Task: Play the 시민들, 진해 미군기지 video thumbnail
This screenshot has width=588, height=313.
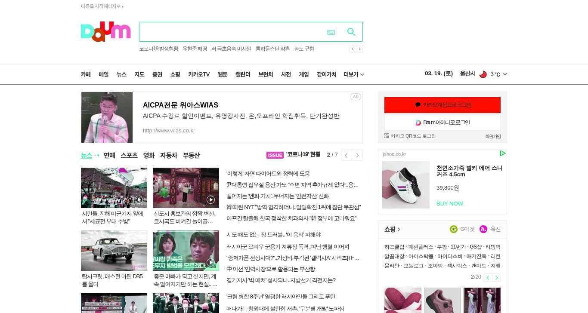Action: (x=114, y=188)
